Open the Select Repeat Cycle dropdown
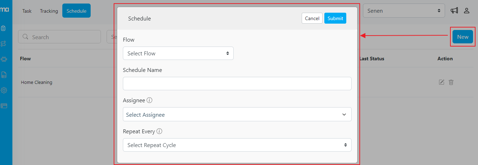Viewport: 478px width, 165px height. point(237,145)
